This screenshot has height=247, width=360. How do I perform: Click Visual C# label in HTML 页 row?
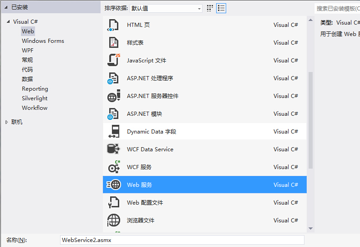[286, 25]
